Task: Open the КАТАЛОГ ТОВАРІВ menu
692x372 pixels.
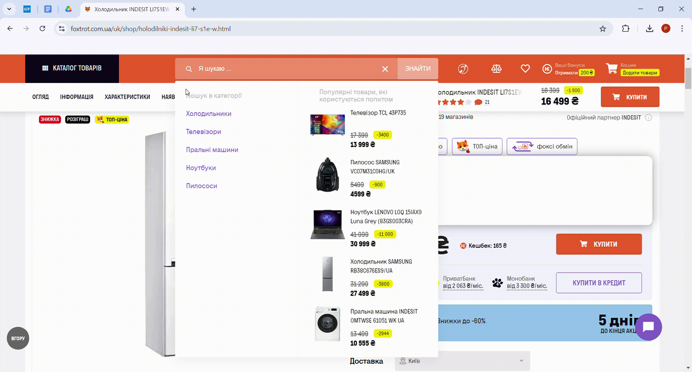Action: 72,68
